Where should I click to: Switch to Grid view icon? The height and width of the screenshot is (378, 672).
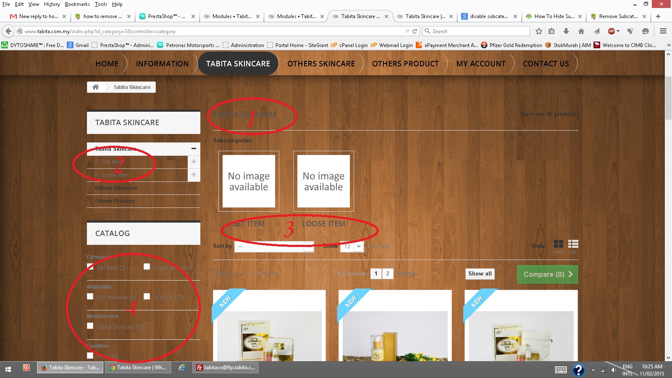coord(558,244)
